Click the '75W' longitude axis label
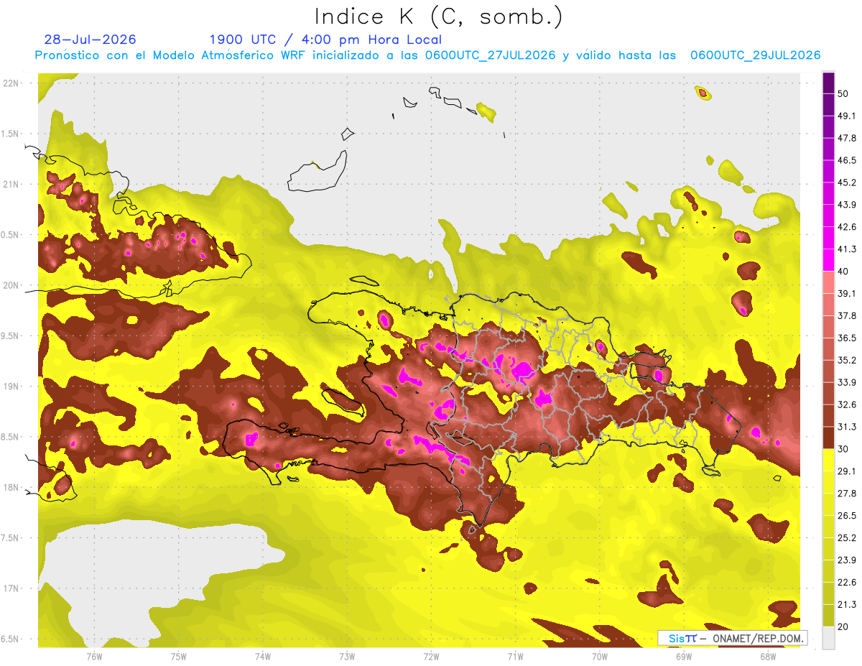 178,656
